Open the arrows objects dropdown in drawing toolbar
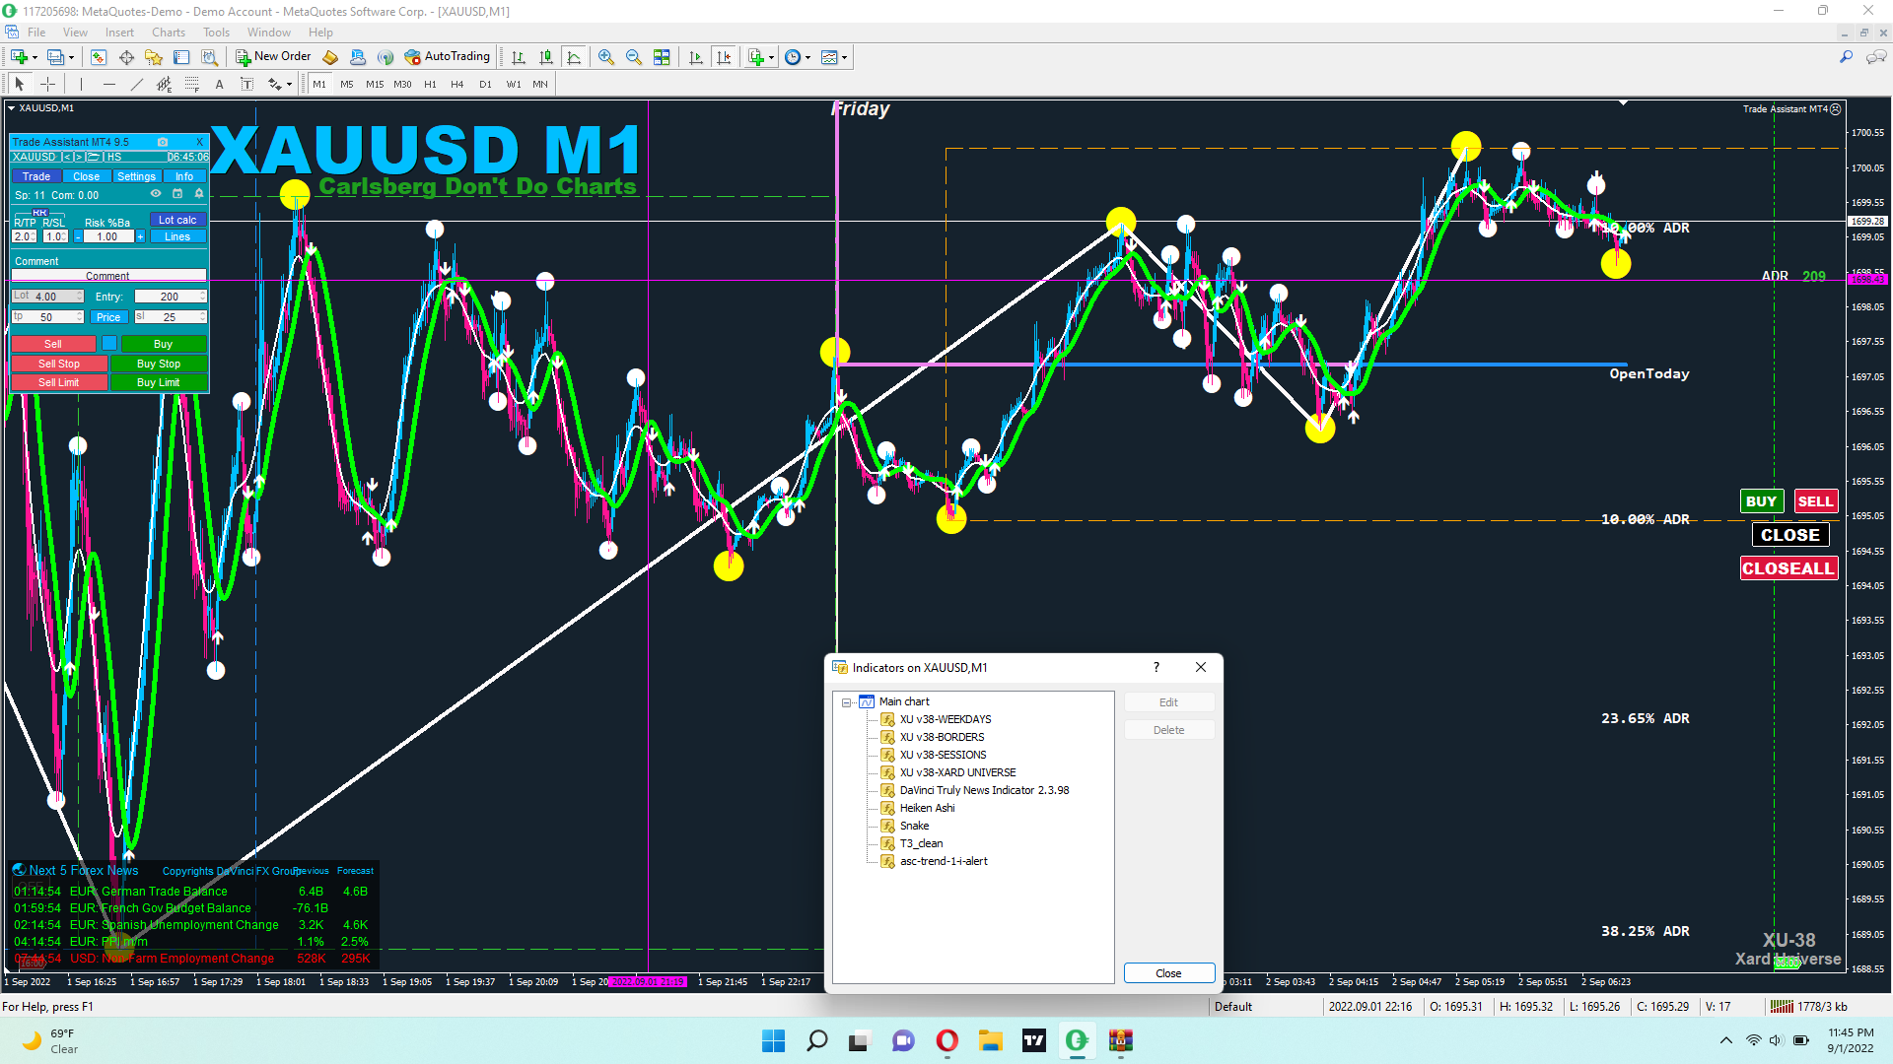Screen dimensions: 1893x1064 (x=289, y=85)
